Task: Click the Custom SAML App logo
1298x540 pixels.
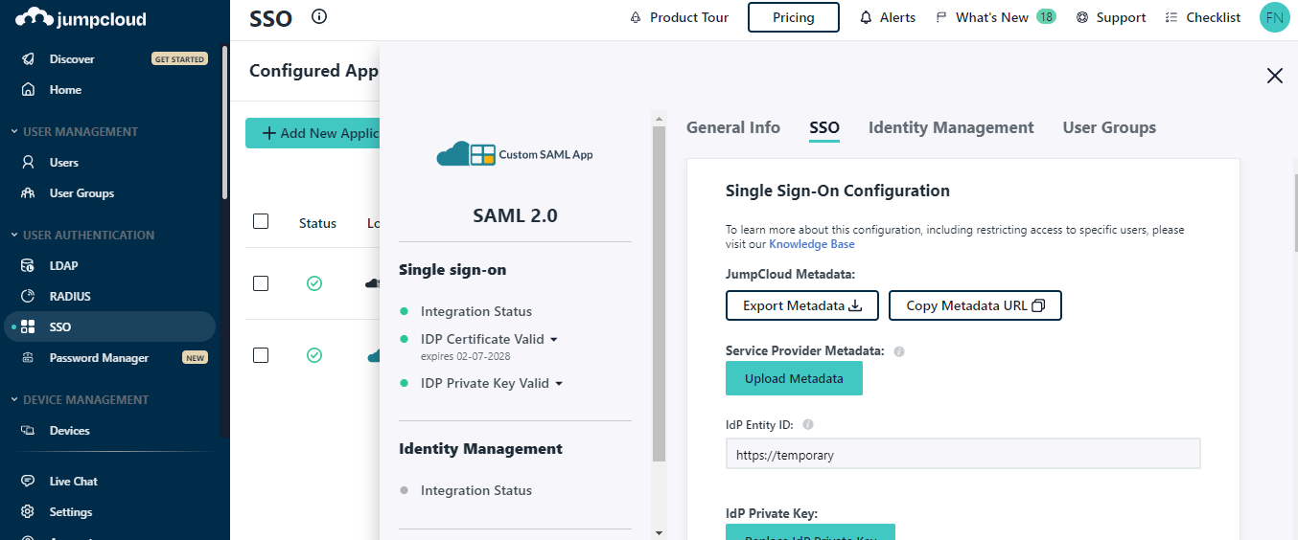Action: tap(515, 154)
